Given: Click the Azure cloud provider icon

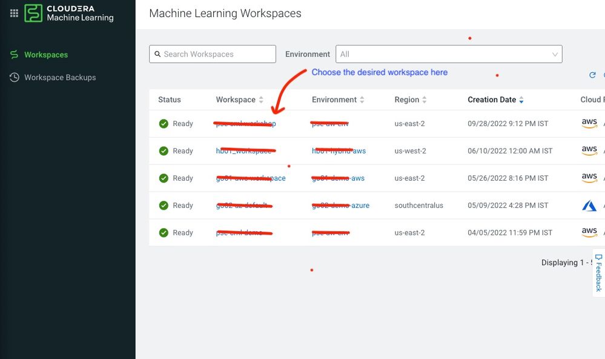Looking at the screenshot, I should pyautogui.click(x=589, y=206).
